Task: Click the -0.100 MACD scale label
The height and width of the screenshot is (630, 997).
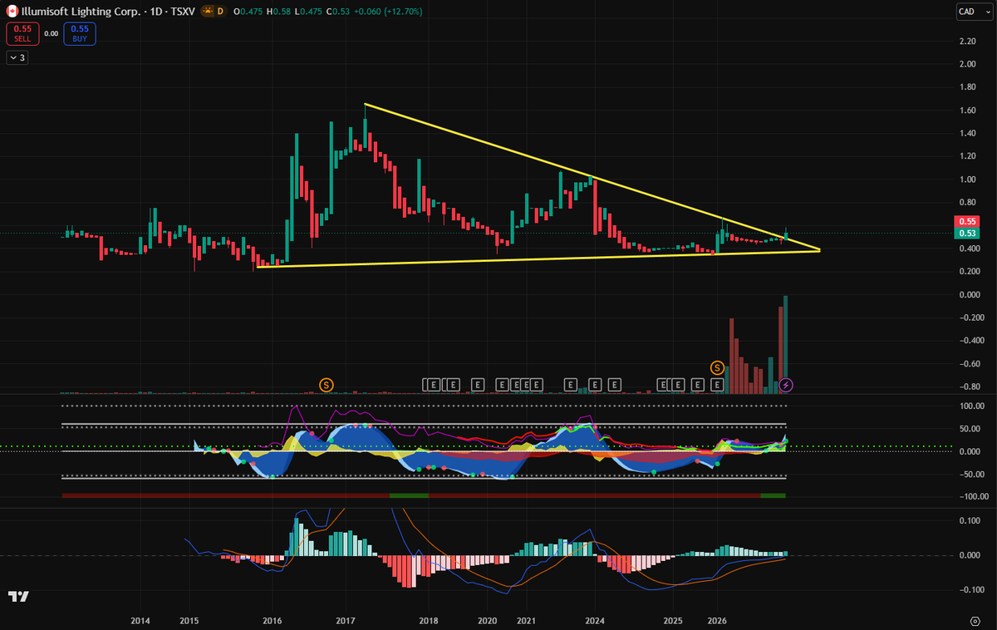Action: (970, 589)
